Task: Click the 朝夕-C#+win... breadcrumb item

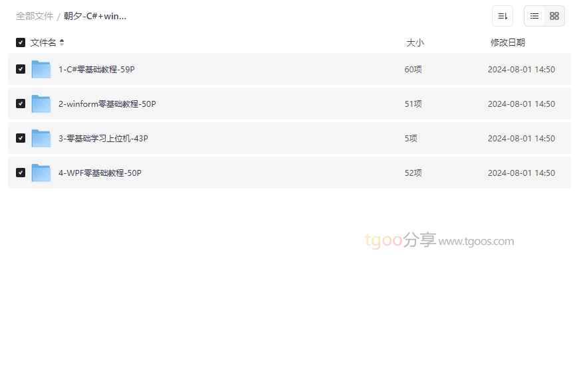Action: 95,17
